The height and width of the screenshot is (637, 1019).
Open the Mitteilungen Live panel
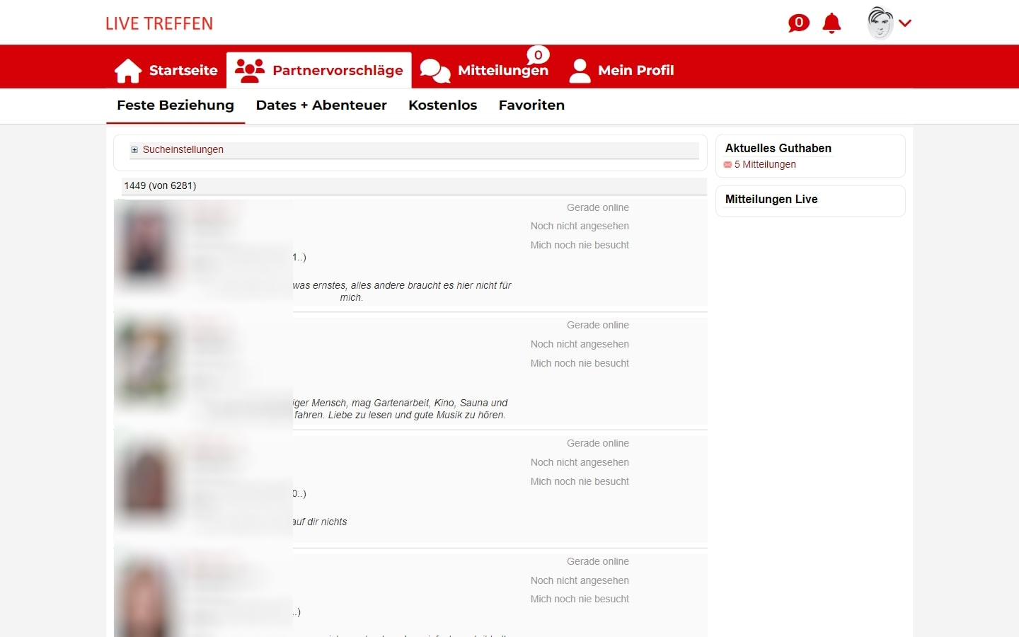pyautogui.click(x=771, y=200)
